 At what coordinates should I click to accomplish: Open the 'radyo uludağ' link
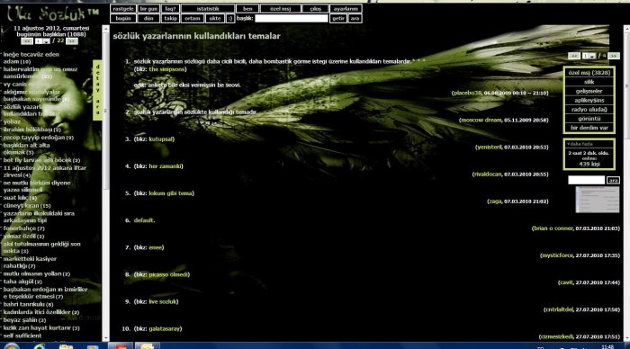[589, 109]
